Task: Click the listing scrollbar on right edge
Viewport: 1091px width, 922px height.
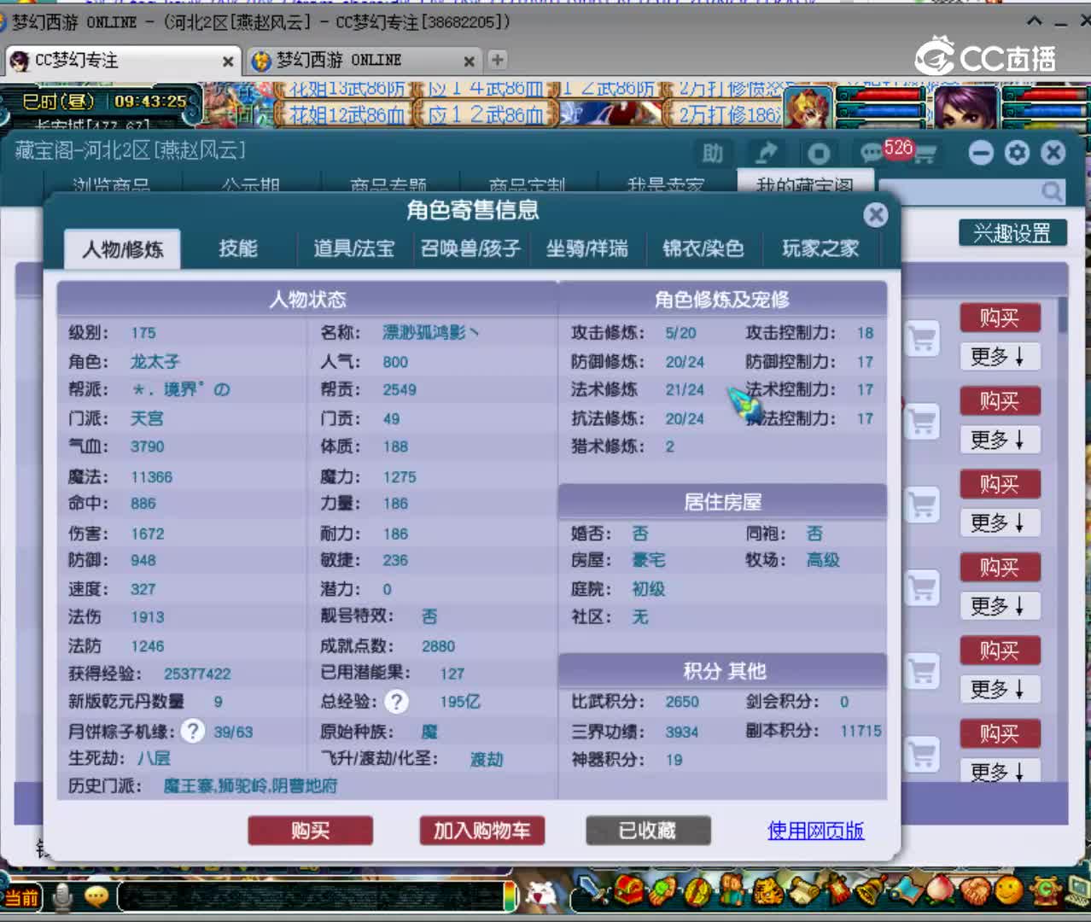Action: [1062, 314]
